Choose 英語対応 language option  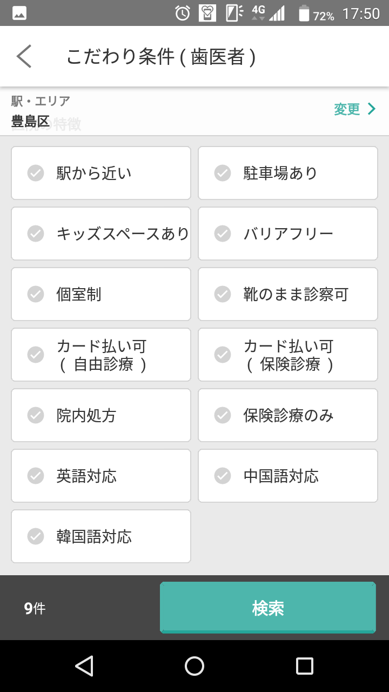pyautogui.click(x=101, y=476)
